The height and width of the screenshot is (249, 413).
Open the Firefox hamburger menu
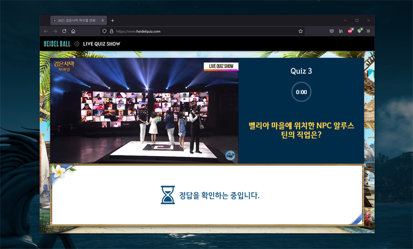[x=369, y=31]
